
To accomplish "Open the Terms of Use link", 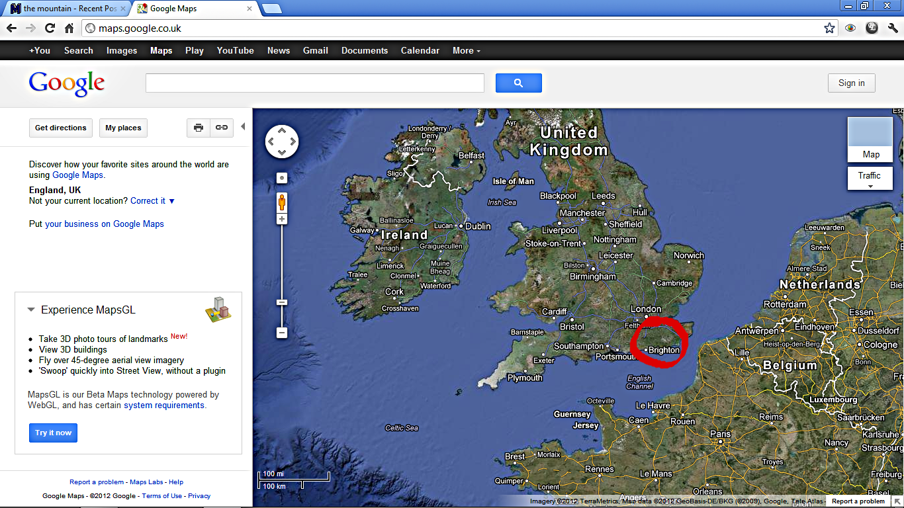I will 162,496.
